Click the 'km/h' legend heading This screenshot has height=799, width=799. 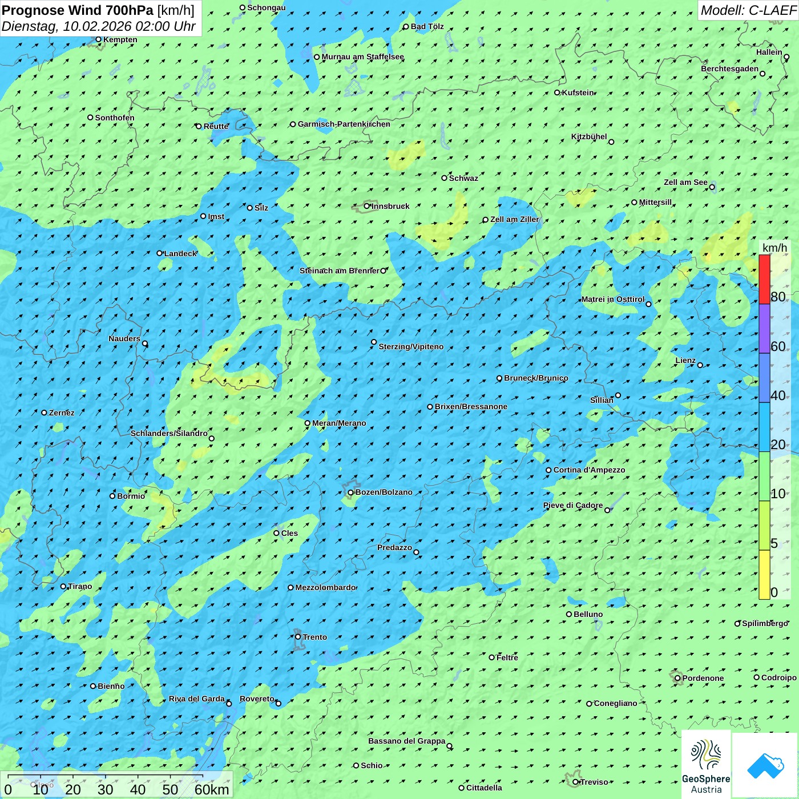pos(775,248)
